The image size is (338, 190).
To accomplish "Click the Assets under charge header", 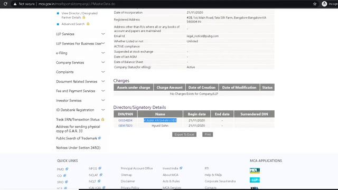I will (x=134, y=88).
